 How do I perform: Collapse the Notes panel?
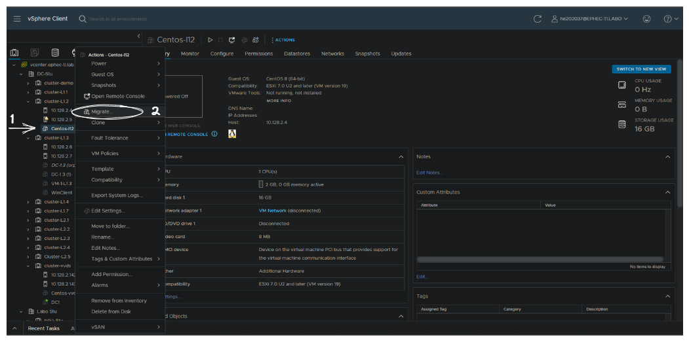(x=667, y=156)
